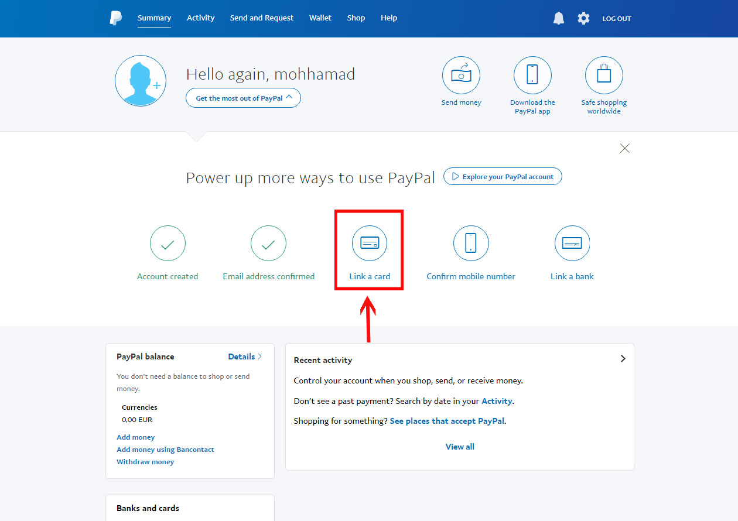Click the PayPal logo in the navigation bar
The width and height of the screenshot is (738, 521).
coord(115,18)
